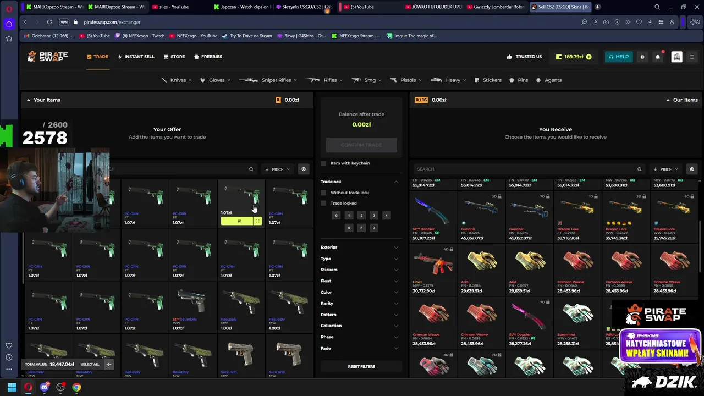Select the Stickers category

pos(488,80)
